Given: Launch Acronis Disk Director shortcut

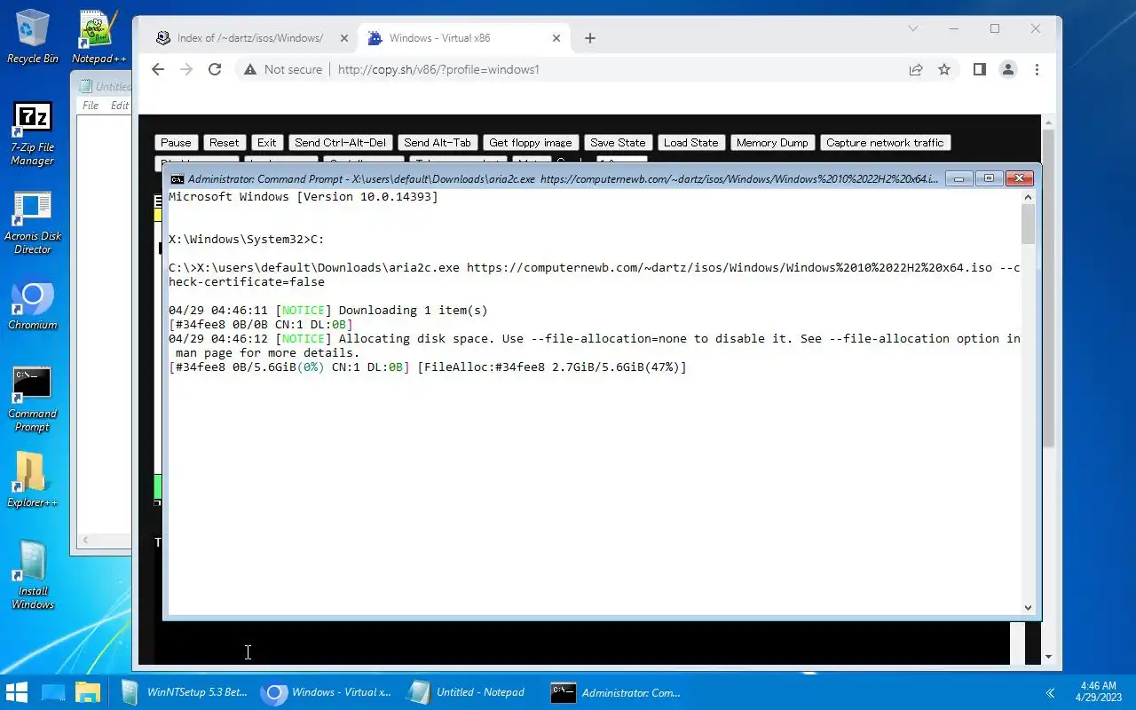Looking at the screenshot, I should click(x=33, y=222).
